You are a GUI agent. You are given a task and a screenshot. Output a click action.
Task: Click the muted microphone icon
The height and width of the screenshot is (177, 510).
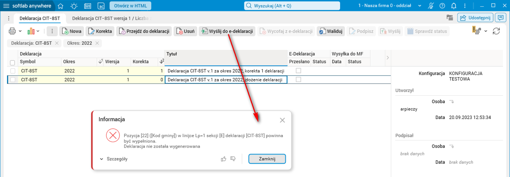click(x=431, y=6)
